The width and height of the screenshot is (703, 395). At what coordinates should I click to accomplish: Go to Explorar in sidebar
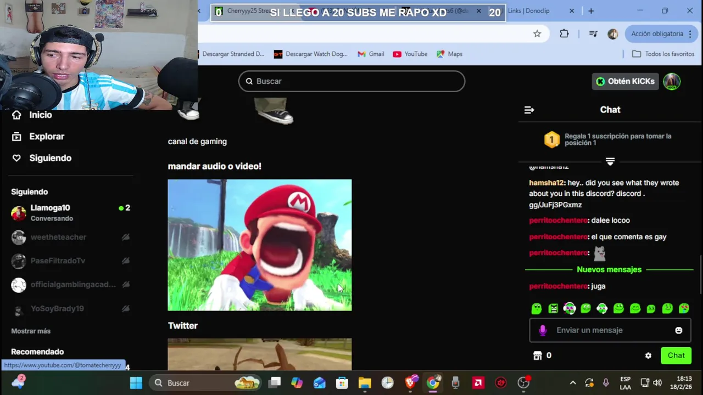tap(47, 136)
